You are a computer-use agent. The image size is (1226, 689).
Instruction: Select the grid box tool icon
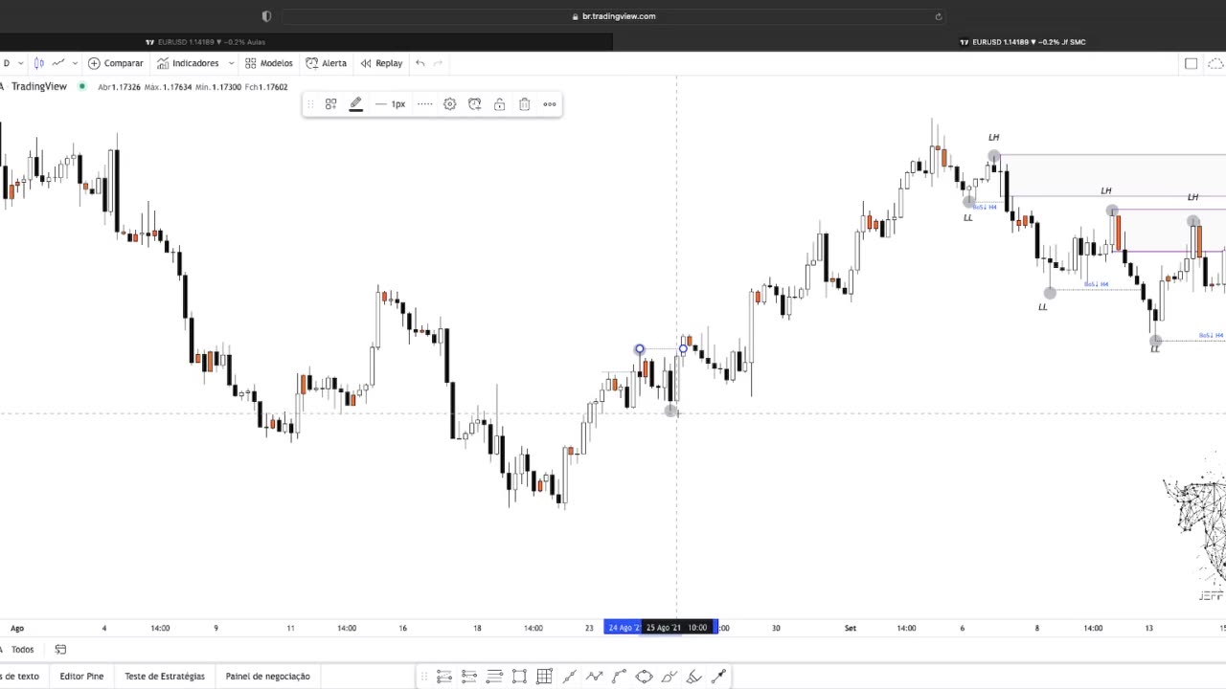point(544,677)
